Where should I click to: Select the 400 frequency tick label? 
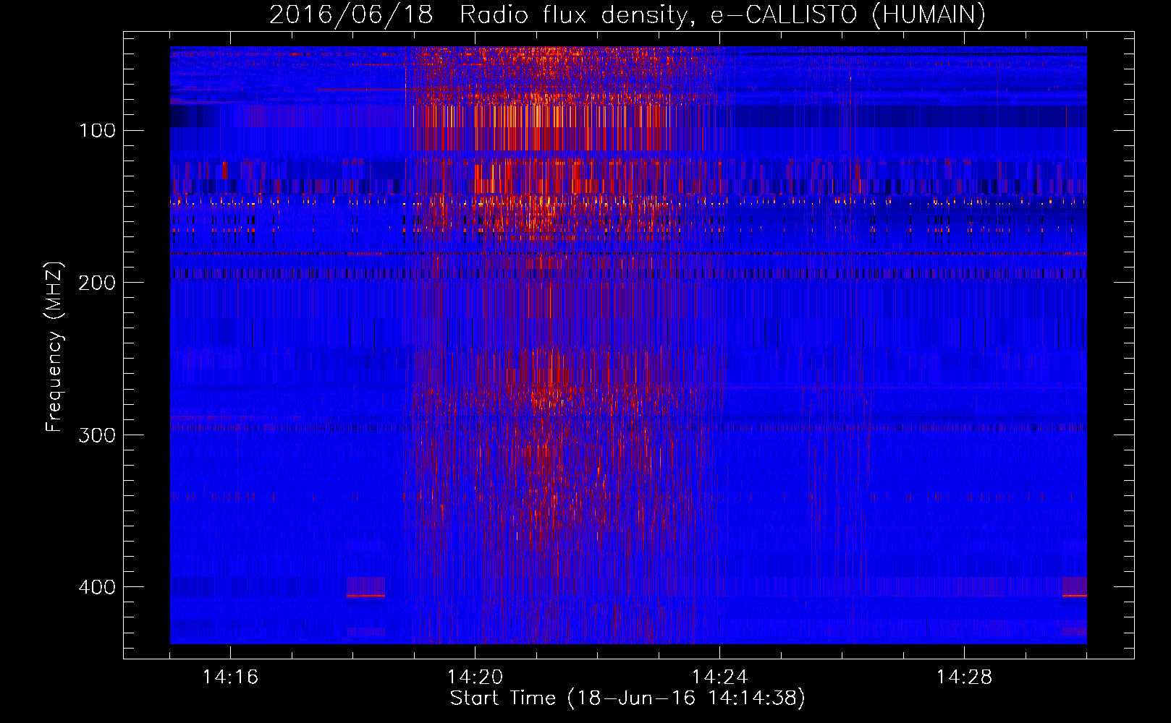coord(98,587)
